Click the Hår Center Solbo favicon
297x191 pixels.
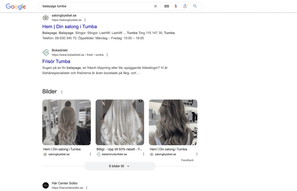click(46, 185)
